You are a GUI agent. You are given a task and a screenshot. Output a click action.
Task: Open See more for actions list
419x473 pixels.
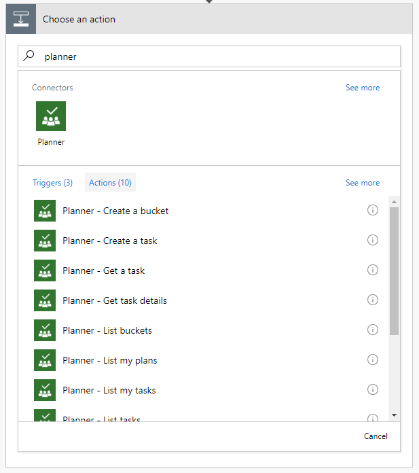pos(363,183)
